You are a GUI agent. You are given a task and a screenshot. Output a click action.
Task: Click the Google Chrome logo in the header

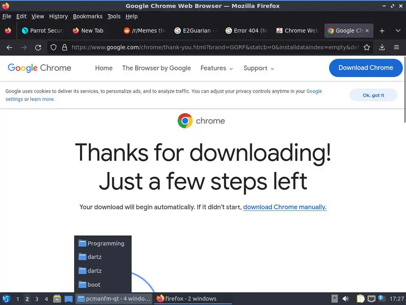click(x=39, y=68)
